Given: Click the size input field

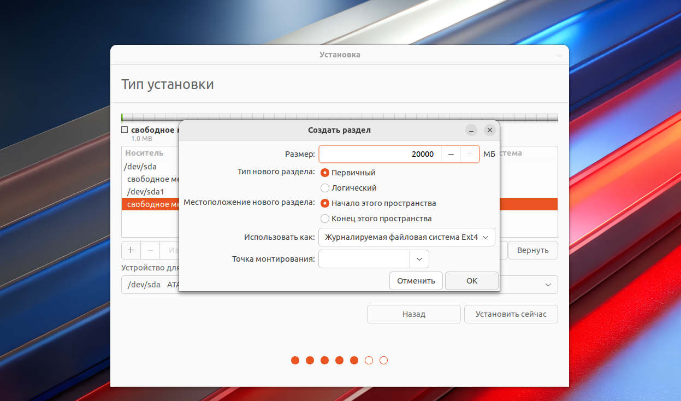Looking at the screenshot, I should point(380,155).
